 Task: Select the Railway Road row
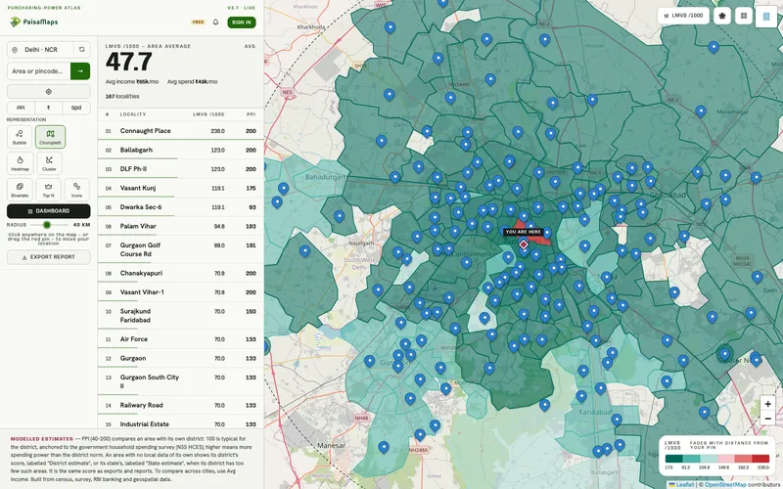180,405
